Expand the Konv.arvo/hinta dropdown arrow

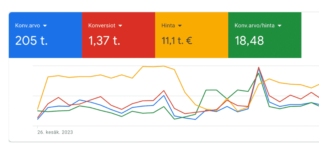click(x=279, y=26)
